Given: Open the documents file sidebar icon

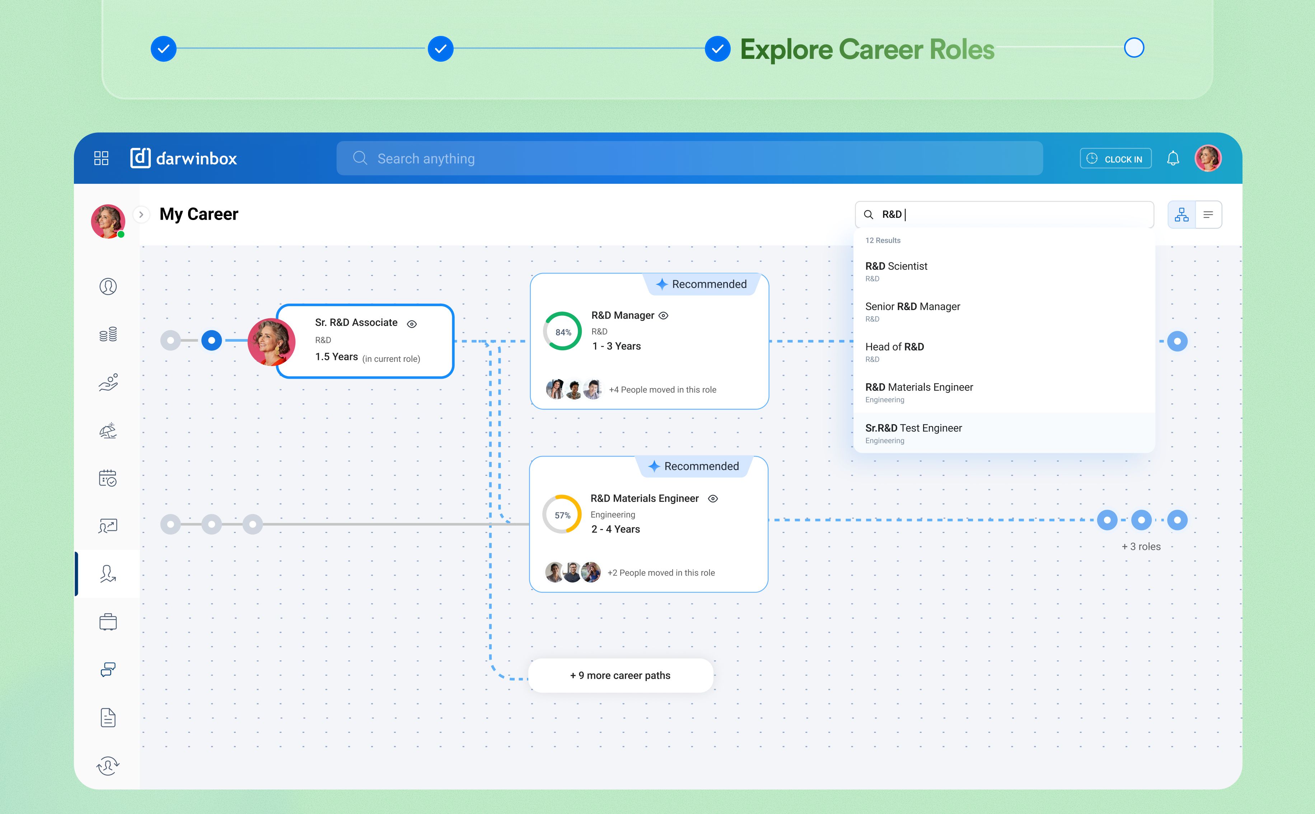Looking at the screenshot, I should pos(108,718).
